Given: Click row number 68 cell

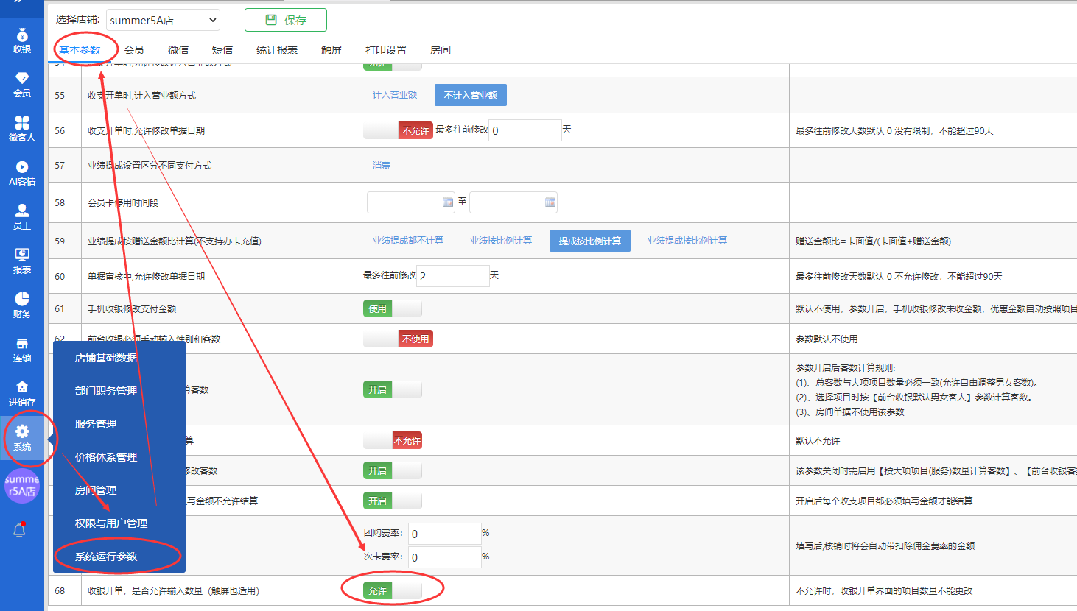Looking at the screenshot, I should point(65,590).
